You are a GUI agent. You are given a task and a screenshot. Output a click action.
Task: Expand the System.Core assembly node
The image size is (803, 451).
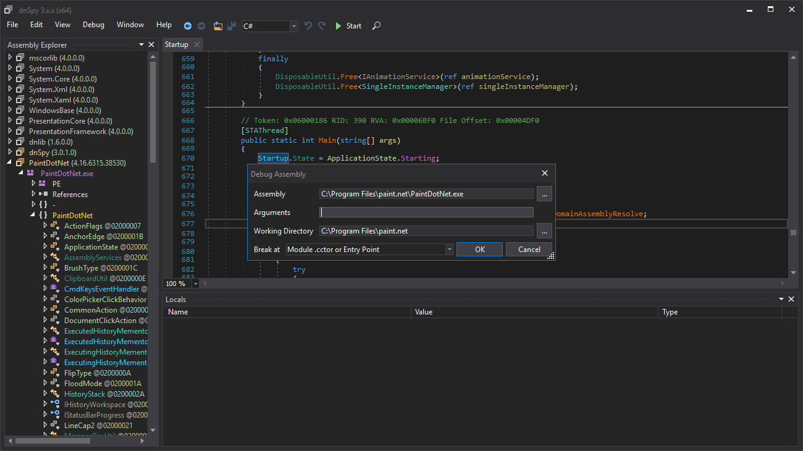tap(11, 78)
